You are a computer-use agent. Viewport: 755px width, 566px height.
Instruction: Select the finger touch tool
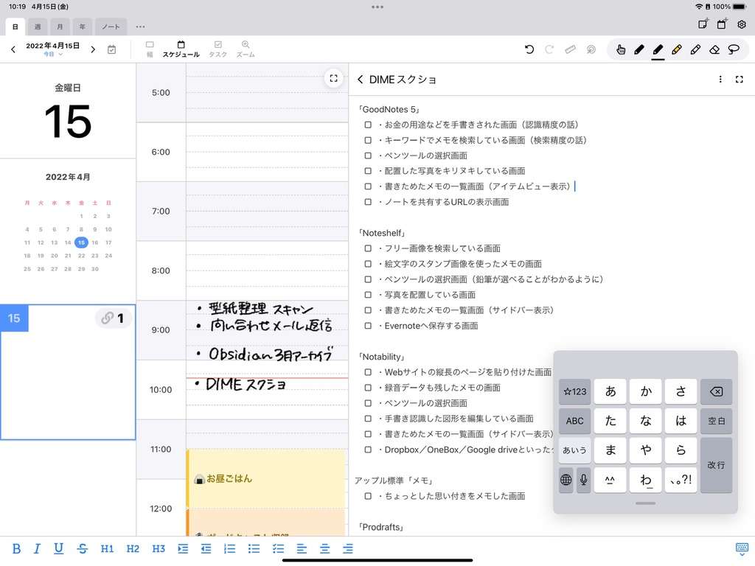click(621, 49)
